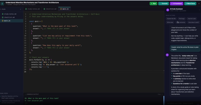
Task: Click the 'List one key policy' question line
Action: tap(62, 36)
